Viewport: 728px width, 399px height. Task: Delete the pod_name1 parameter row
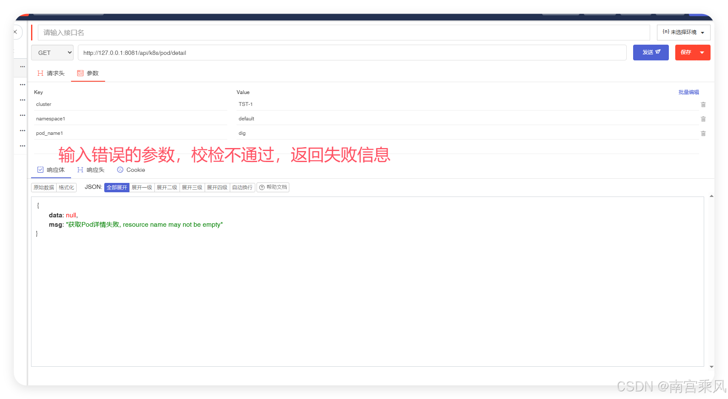click(x=703, y=134)
